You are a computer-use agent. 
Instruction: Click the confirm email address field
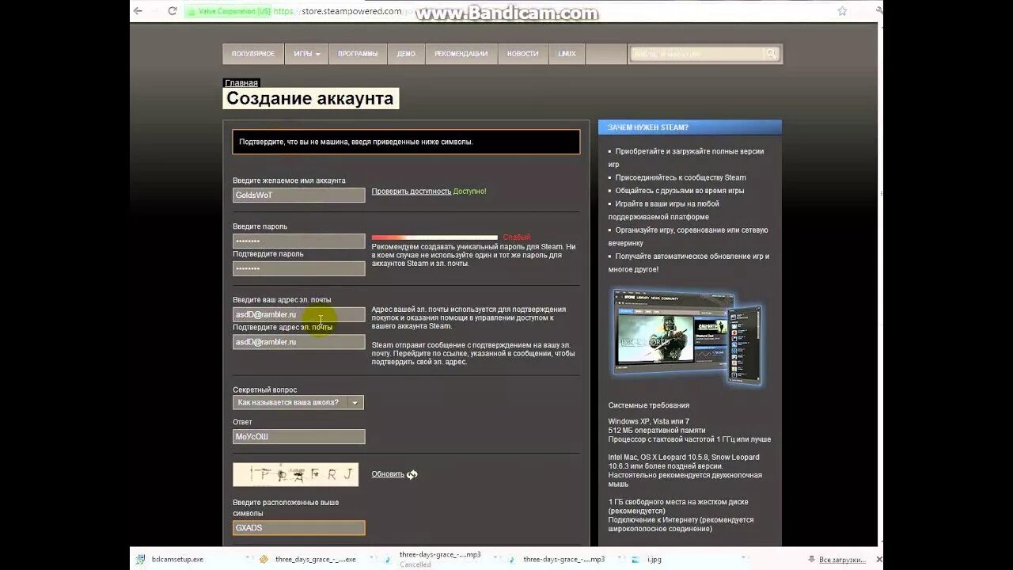(299, 342)
